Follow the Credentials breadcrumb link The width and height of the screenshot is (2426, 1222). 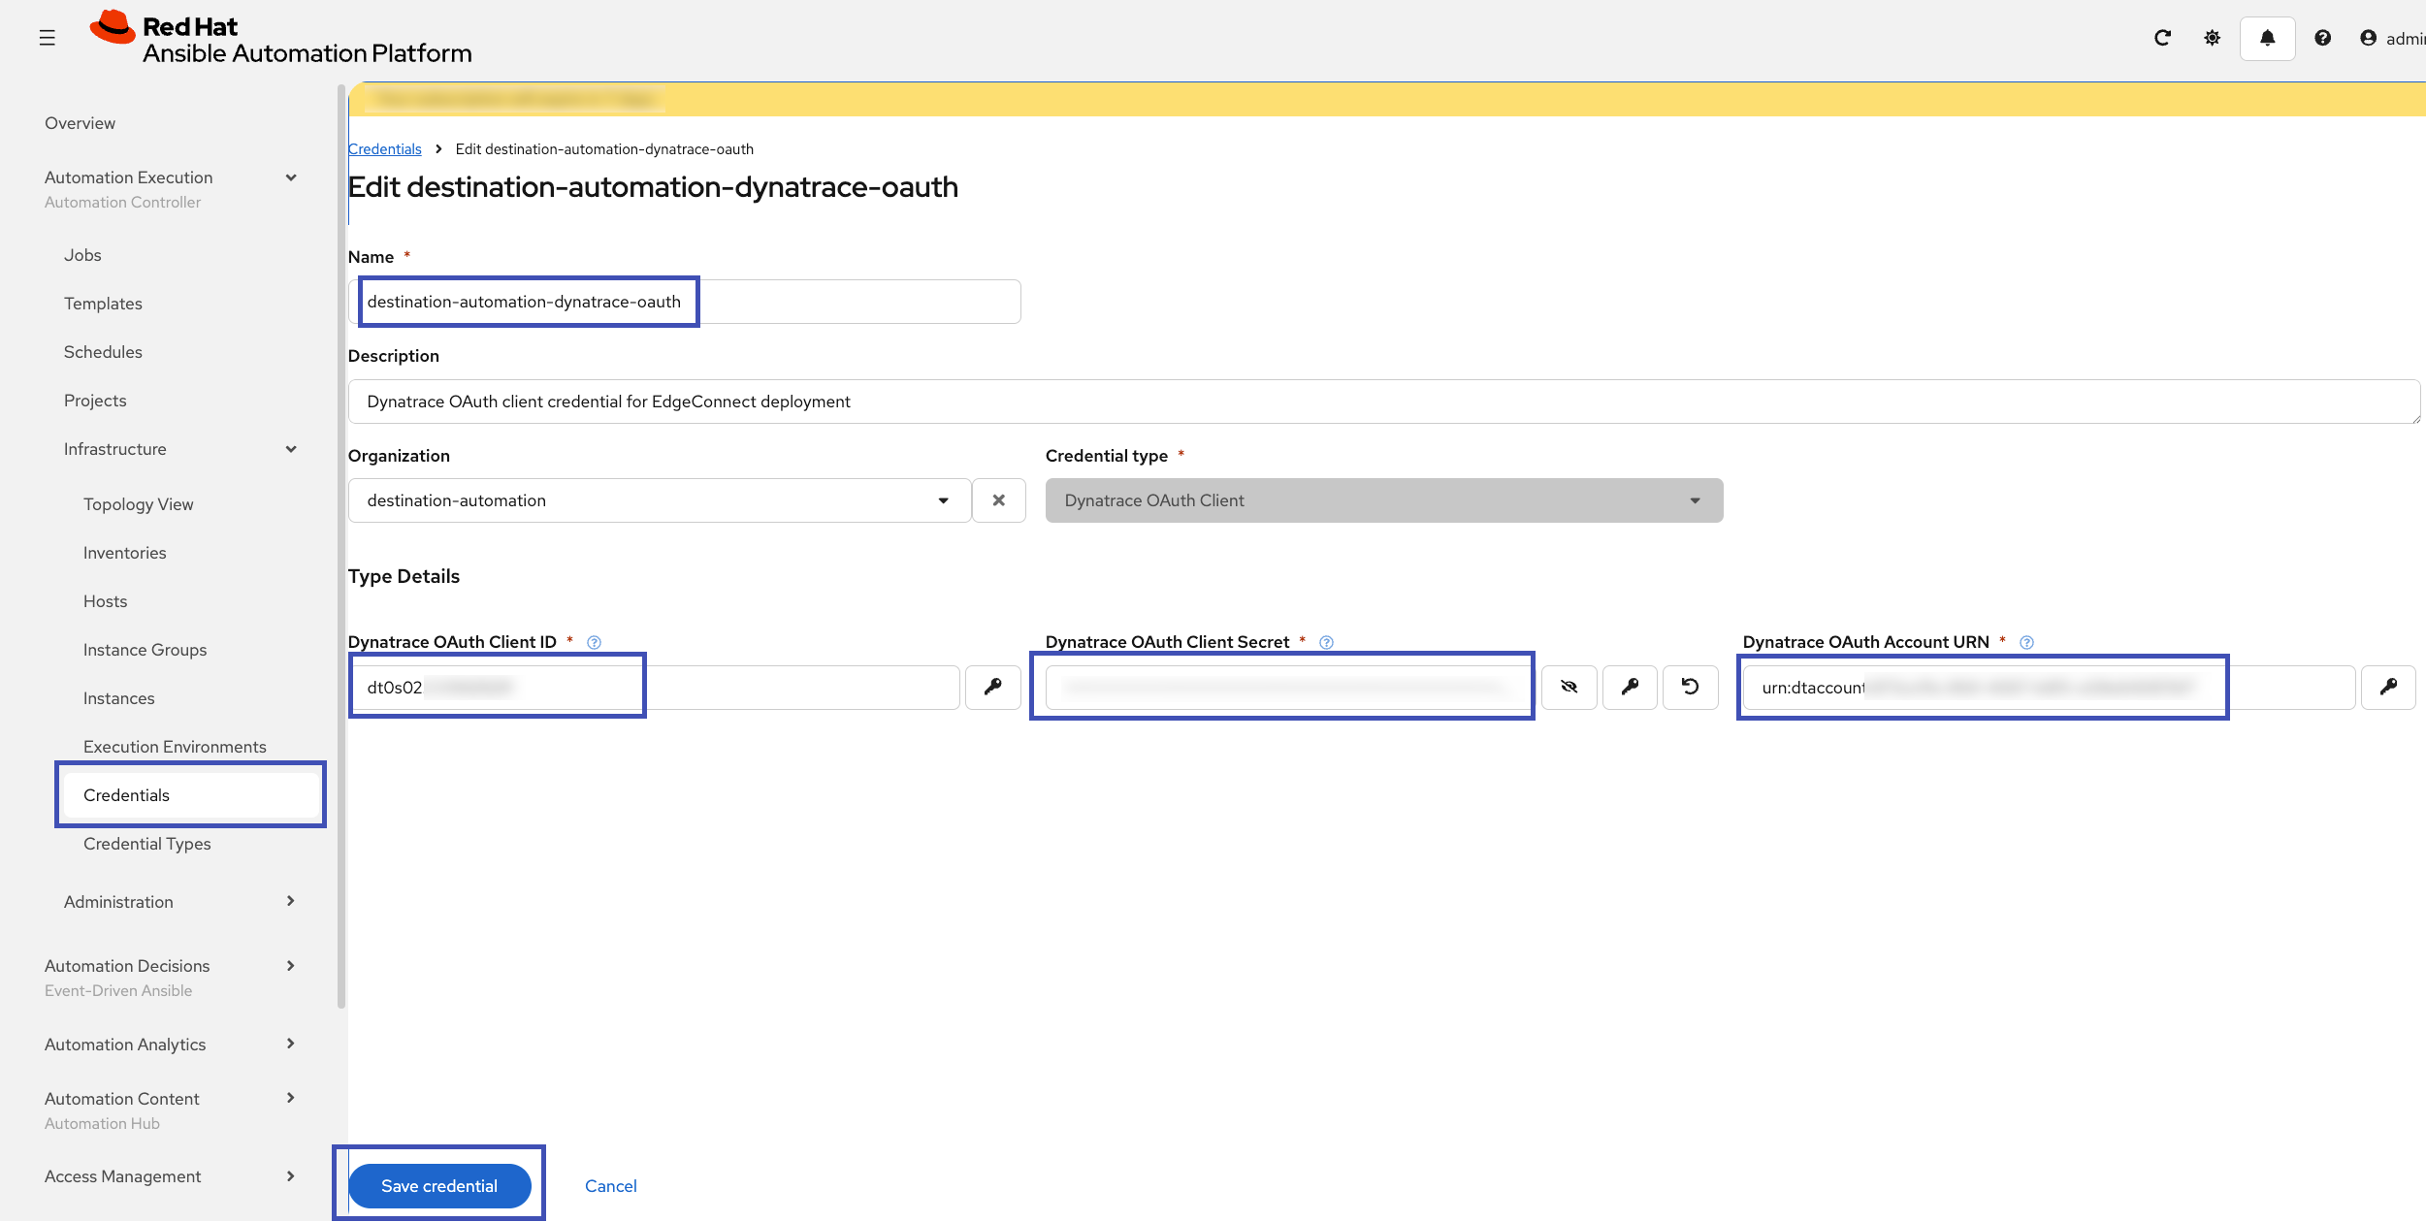coord(384,148)
